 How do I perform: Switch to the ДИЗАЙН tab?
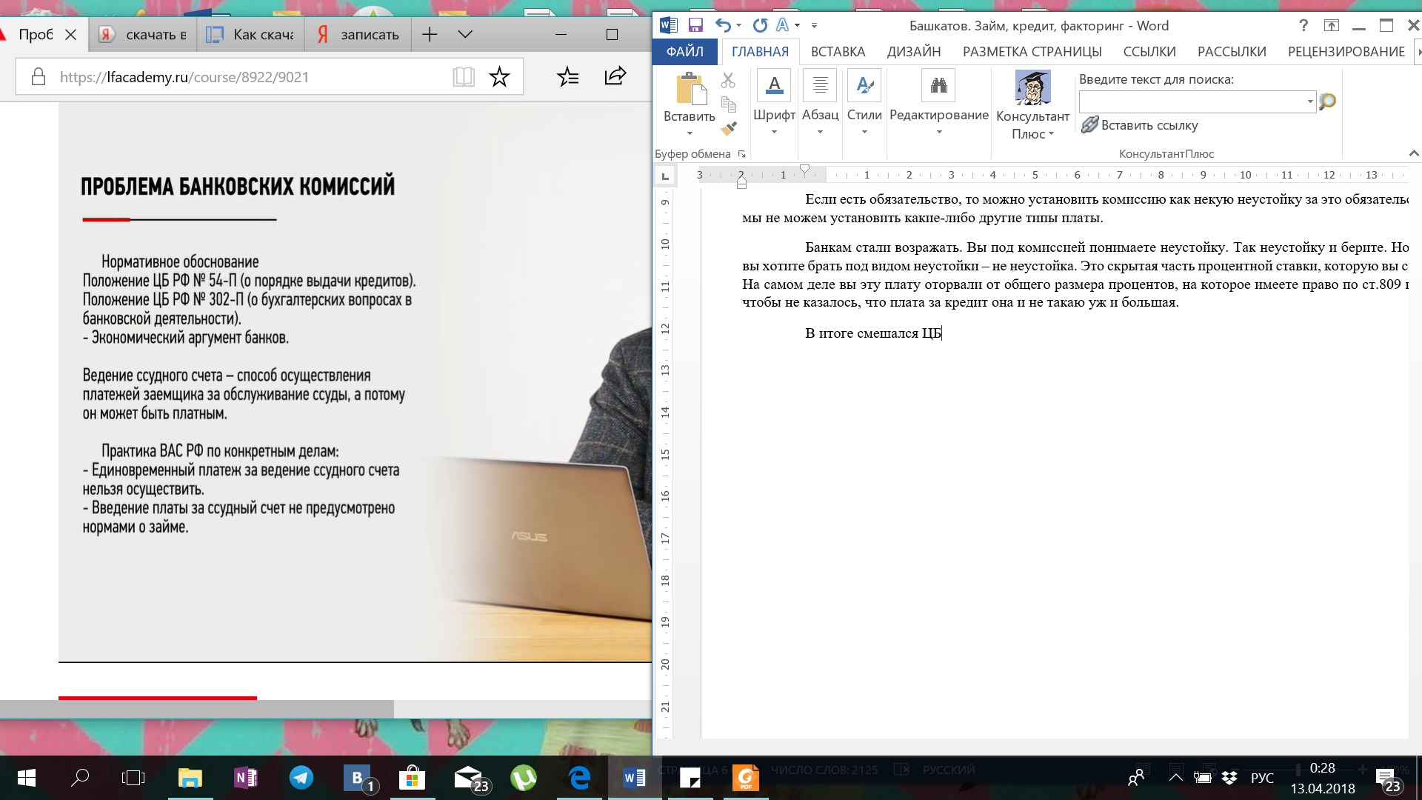click(914, 51)
